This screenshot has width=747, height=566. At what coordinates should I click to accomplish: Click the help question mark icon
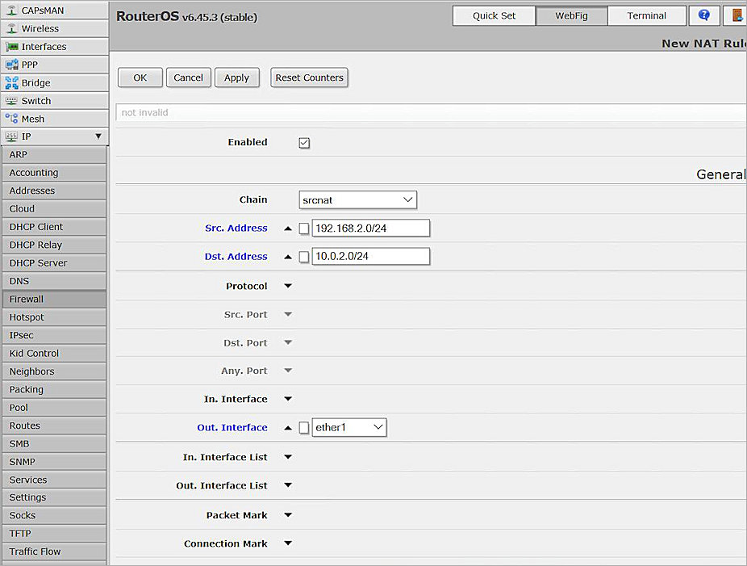click(x=704, y=15)
